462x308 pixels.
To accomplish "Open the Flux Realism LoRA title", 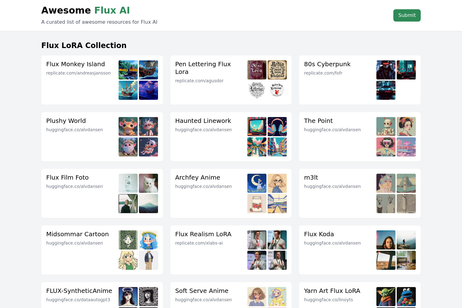I will coord(203,234).
